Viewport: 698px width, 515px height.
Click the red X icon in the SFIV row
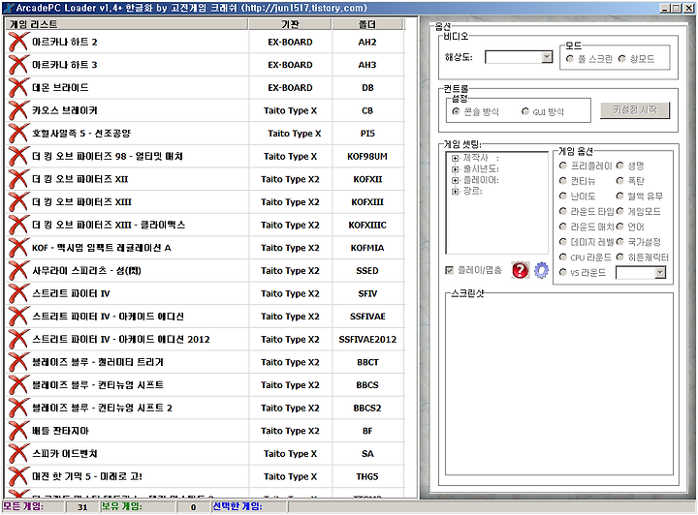(18, 293)
